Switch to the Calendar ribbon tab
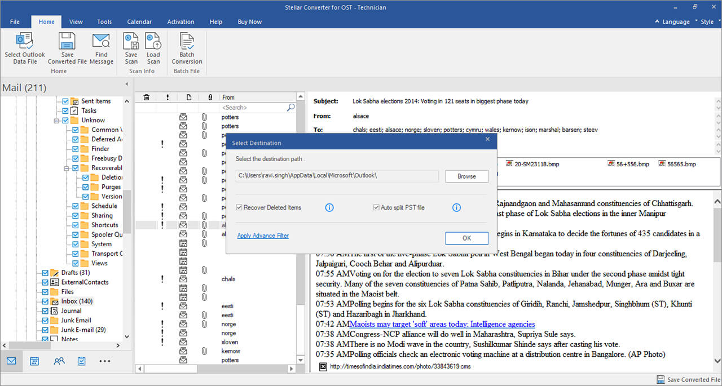The width and height of the screenshot is (722, 386). (139, 22)
